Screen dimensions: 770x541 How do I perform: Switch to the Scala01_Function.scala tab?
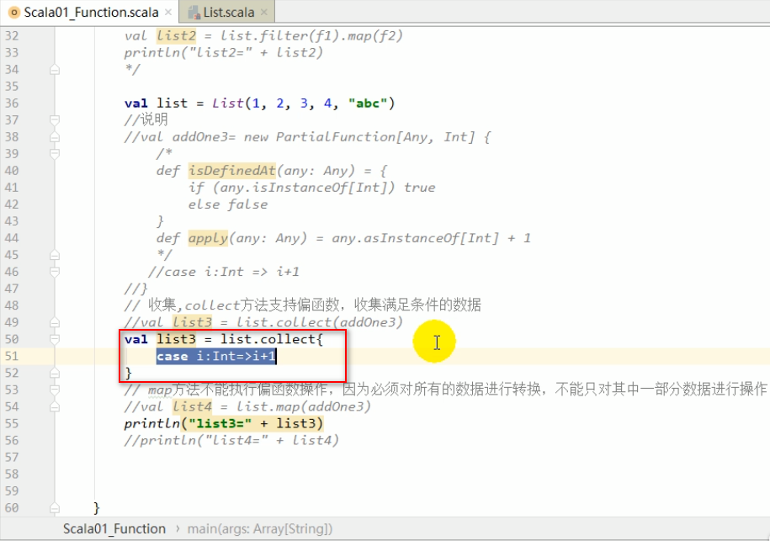[91, 12]
